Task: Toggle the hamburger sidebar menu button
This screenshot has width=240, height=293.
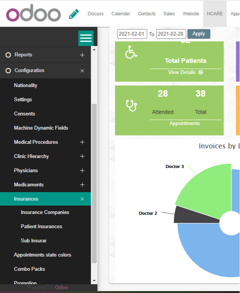Action: click(86, 38)
